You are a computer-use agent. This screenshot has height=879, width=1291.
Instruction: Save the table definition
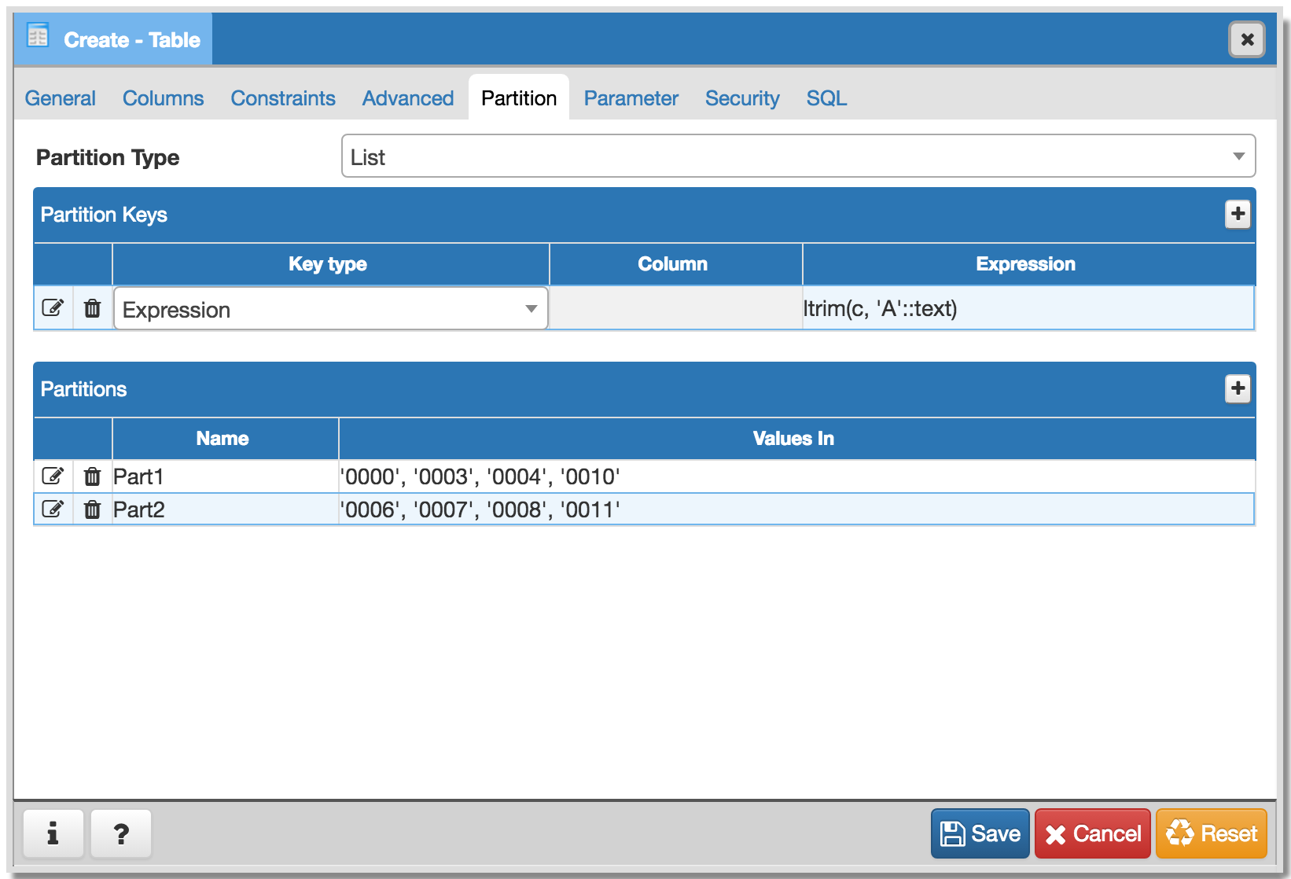980,833
